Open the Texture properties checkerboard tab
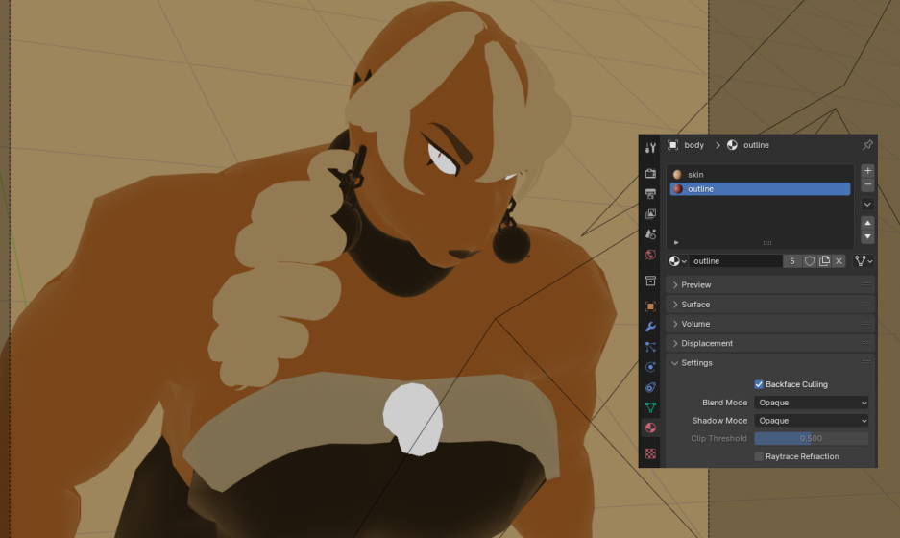 click(x=650, y=453)
